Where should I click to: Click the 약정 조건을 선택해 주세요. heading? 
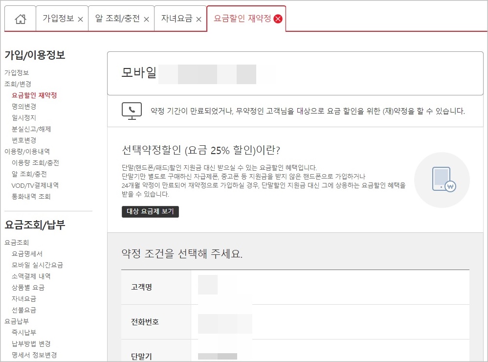tap(182, 254)
